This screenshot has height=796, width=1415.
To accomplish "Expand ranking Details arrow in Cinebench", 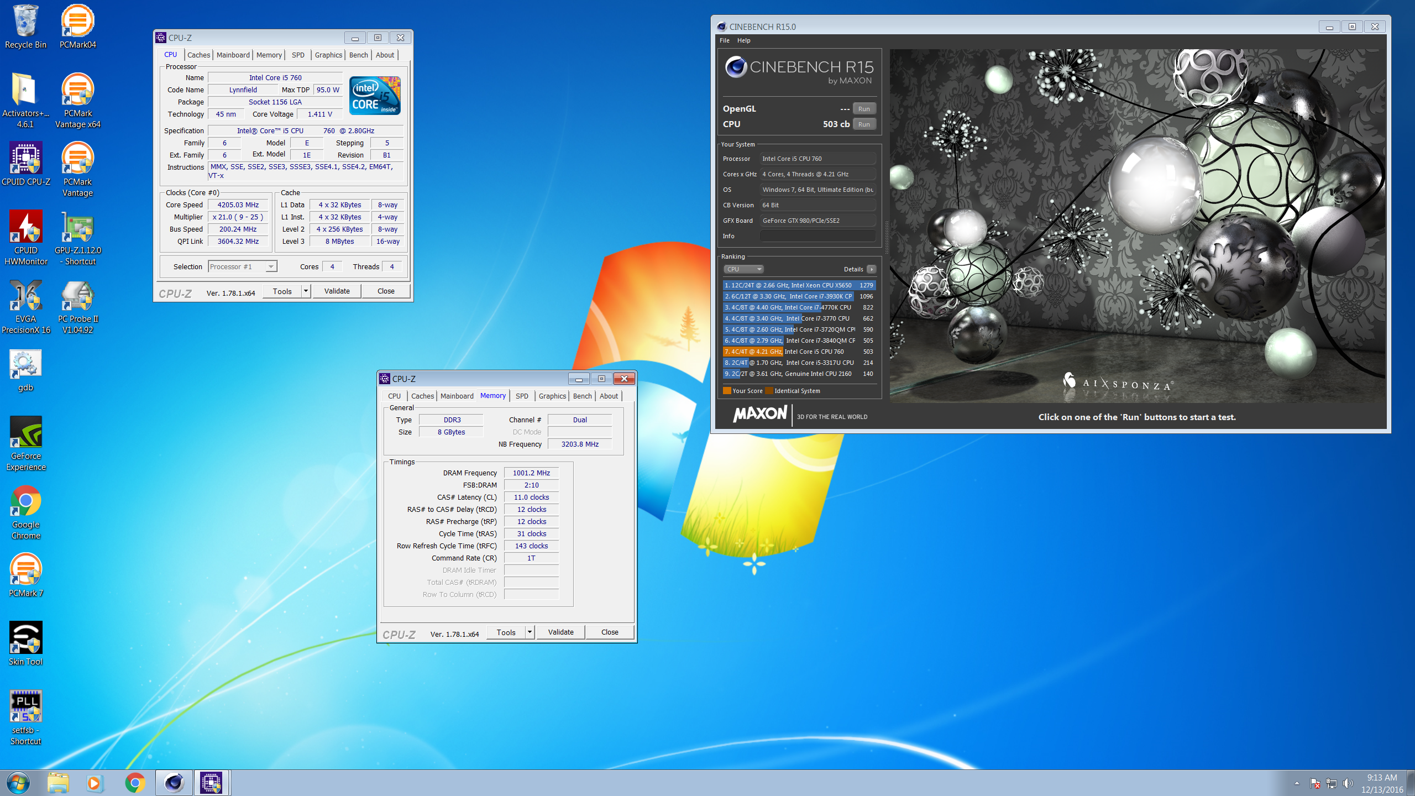I will (872, 269).
